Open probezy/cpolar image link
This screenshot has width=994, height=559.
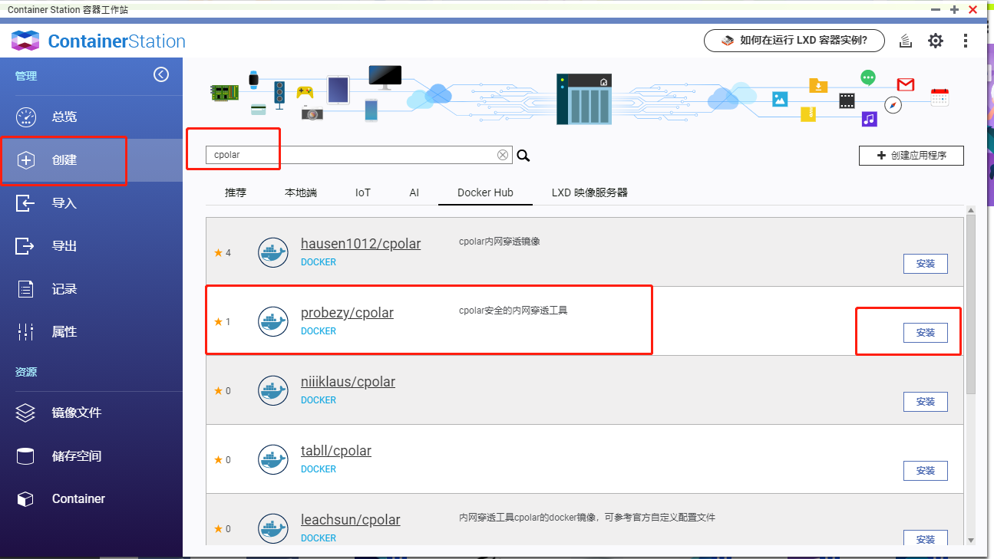click(x=347, y=313)
